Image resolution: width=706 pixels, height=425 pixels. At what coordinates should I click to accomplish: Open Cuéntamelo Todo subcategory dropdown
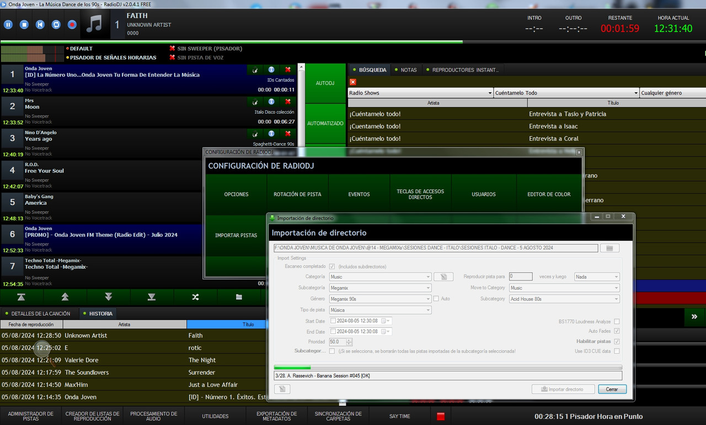566,93
